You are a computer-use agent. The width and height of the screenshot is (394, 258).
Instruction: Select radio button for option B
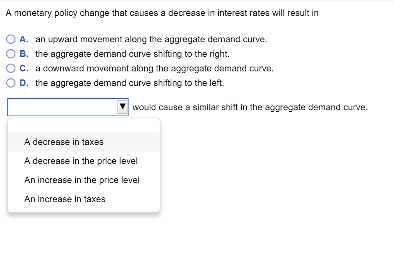pyautogui.click(x=11, y=53)
